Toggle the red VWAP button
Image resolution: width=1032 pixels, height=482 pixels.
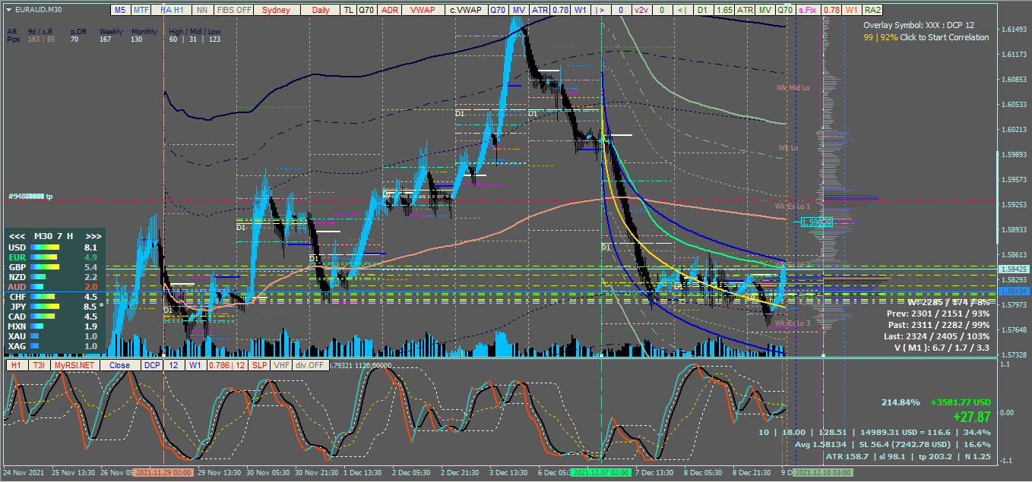point(423,10)
